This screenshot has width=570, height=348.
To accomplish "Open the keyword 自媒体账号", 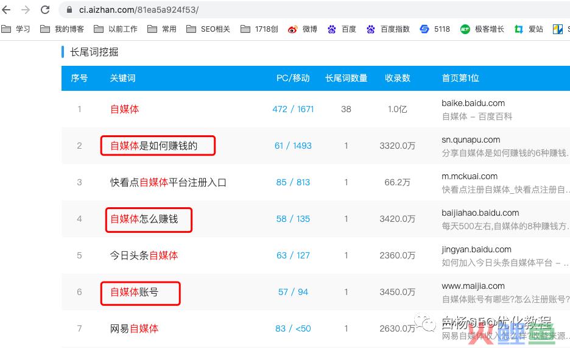I will [x=134, y=292].
